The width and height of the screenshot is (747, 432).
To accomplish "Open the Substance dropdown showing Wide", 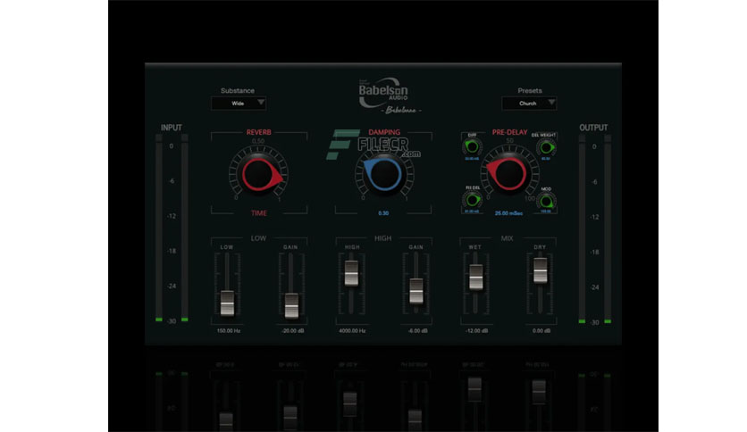I will [239, 104].
